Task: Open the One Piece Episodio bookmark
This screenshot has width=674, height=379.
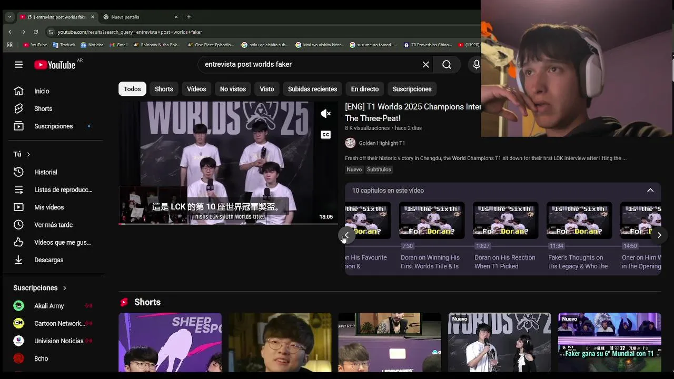Action: click(211, 45)
